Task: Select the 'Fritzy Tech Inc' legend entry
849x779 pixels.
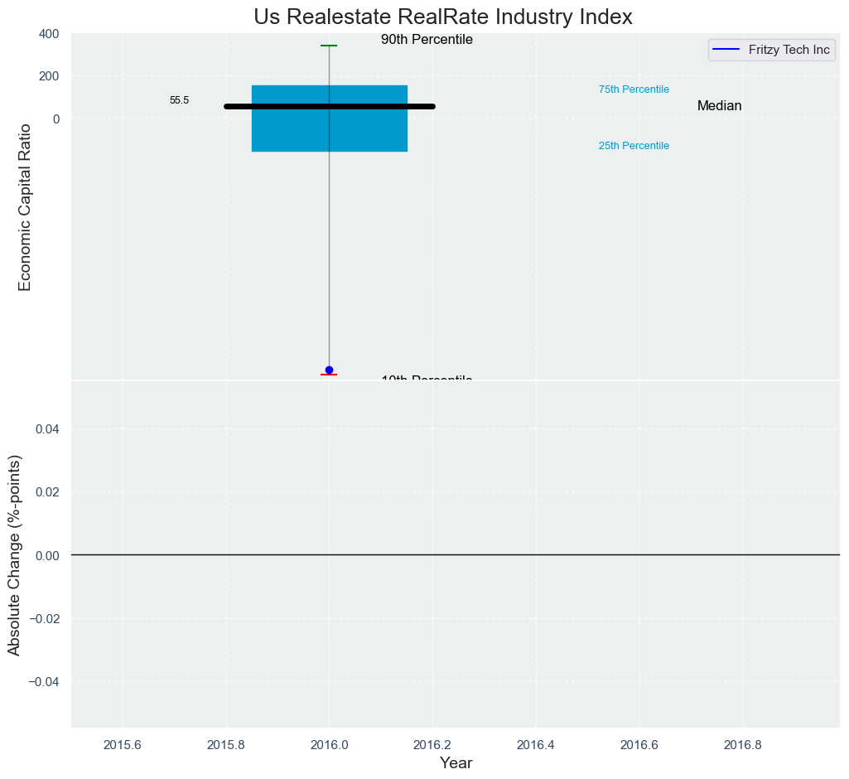Action: pos(789,50)
